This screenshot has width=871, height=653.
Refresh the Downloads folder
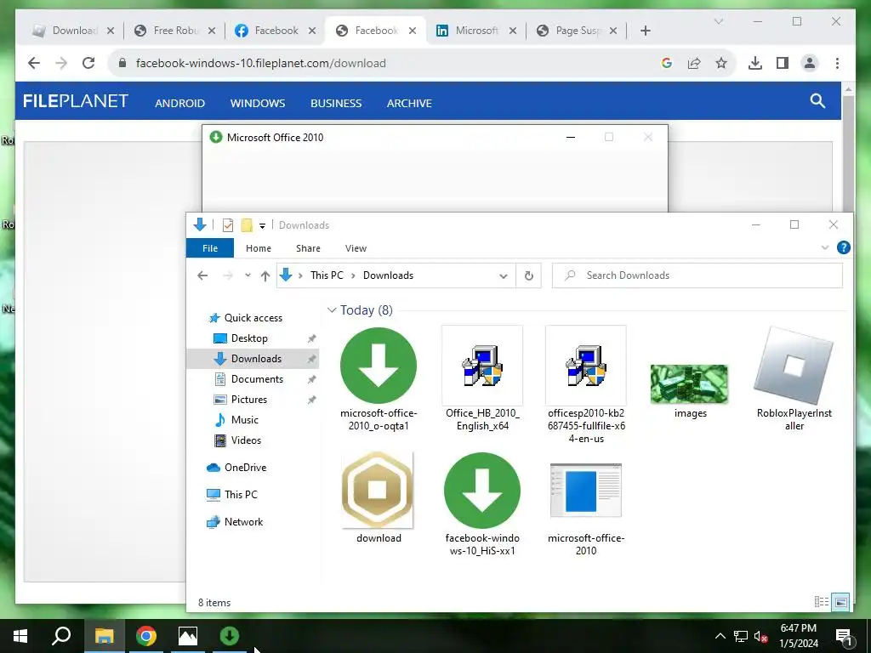(x=529, y=276)
